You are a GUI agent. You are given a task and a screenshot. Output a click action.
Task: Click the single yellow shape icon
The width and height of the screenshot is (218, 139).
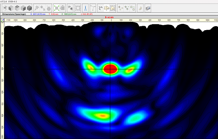click(140, 8)
